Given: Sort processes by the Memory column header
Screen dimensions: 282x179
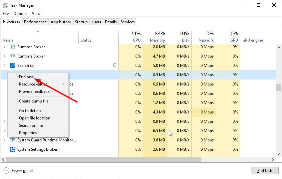Looking at the screenshot, I should click(x=155, y=37).
